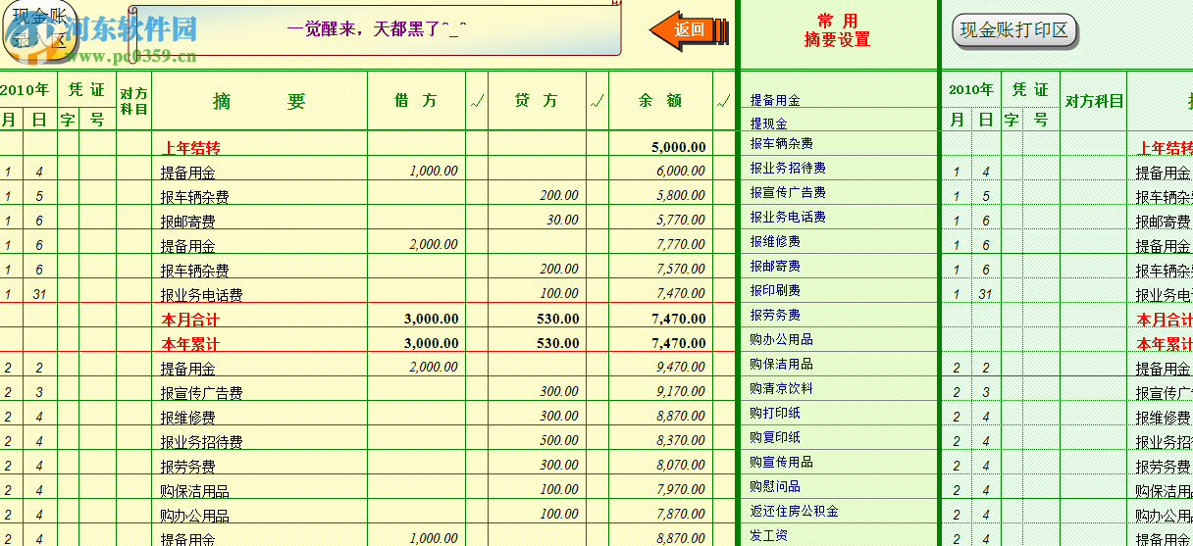
Task: Select 发工资 in the common summary list
Action: (769, 536)
